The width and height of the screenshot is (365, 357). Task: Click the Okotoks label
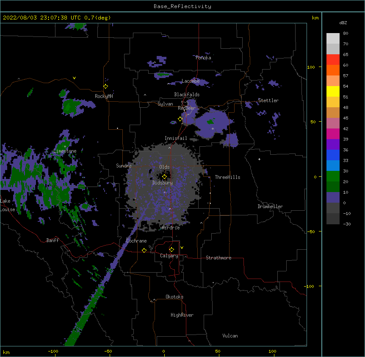click(x=174, y=297)
